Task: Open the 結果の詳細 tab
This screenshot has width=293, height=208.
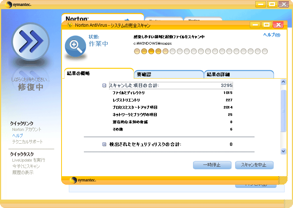Action: click(239, 75)
